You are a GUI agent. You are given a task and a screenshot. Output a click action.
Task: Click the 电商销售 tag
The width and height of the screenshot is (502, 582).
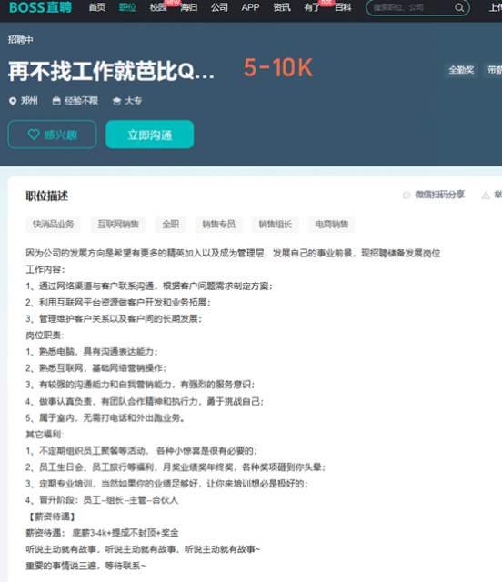(x=332, y=225)
